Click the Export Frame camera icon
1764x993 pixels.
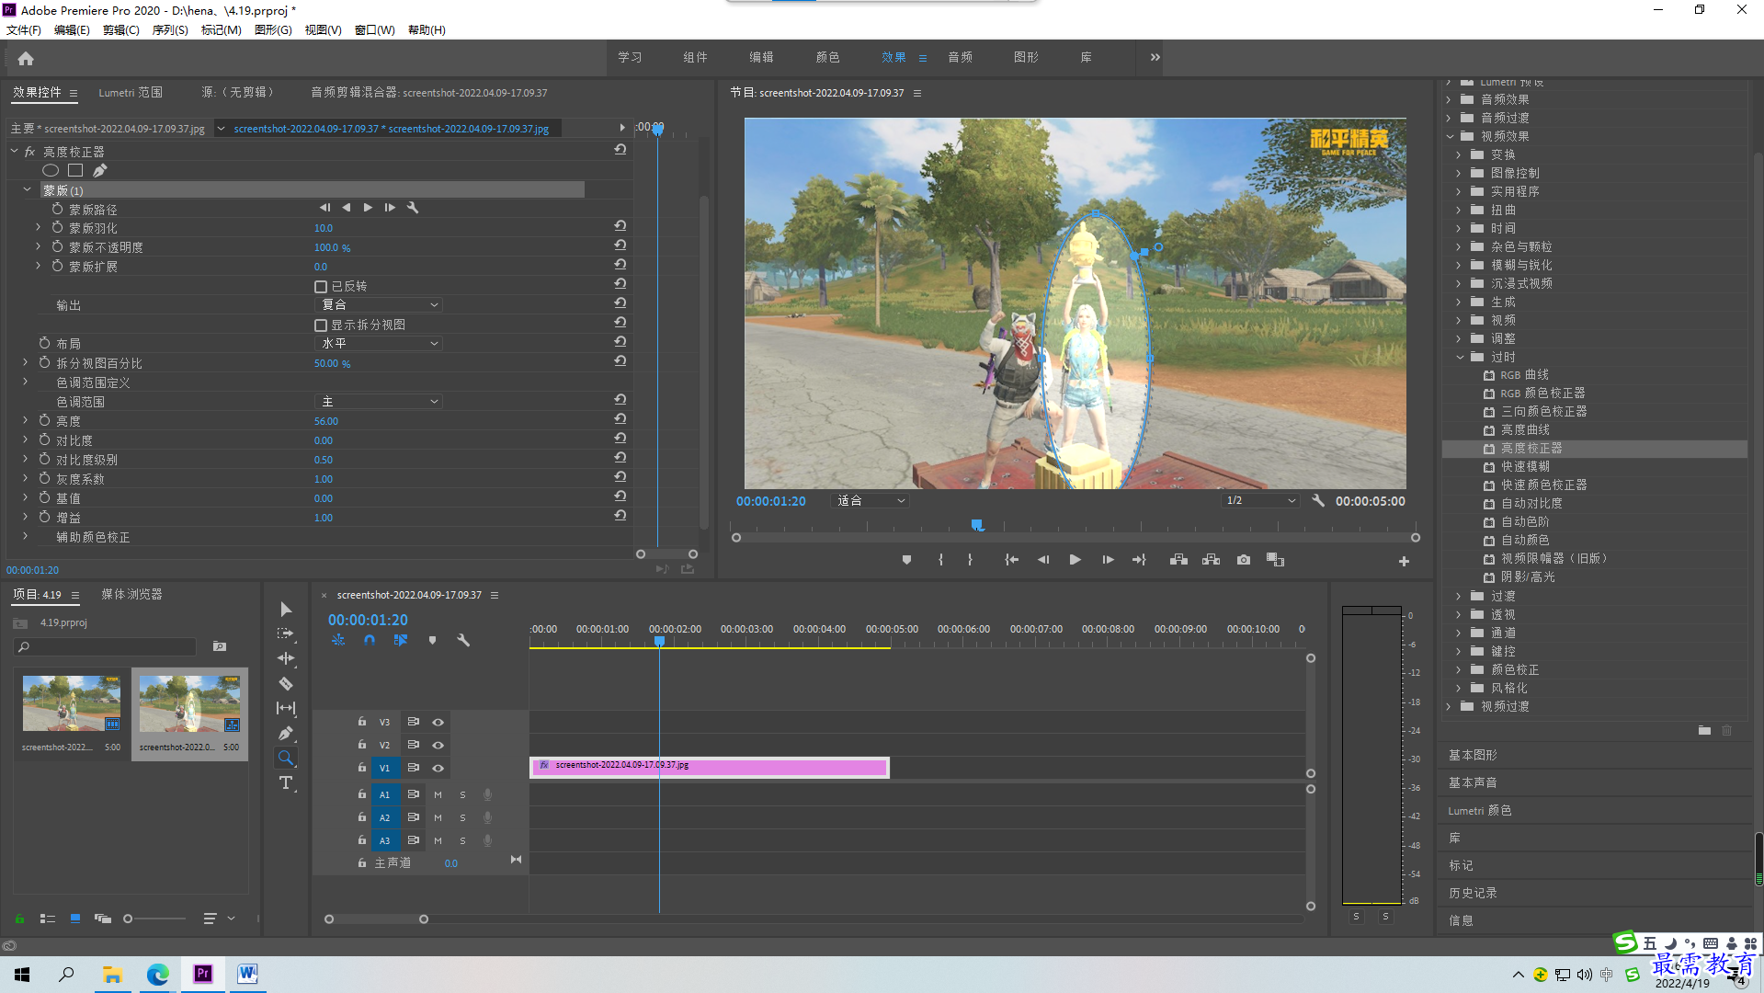[1243, 559]
